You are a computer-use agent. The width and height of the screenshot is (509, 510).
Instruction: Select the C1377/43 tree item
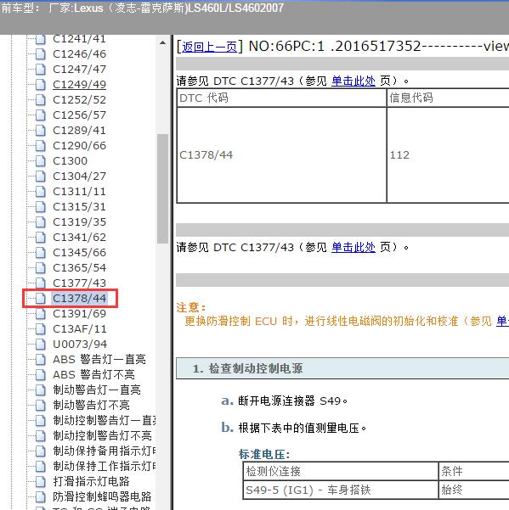80,283
